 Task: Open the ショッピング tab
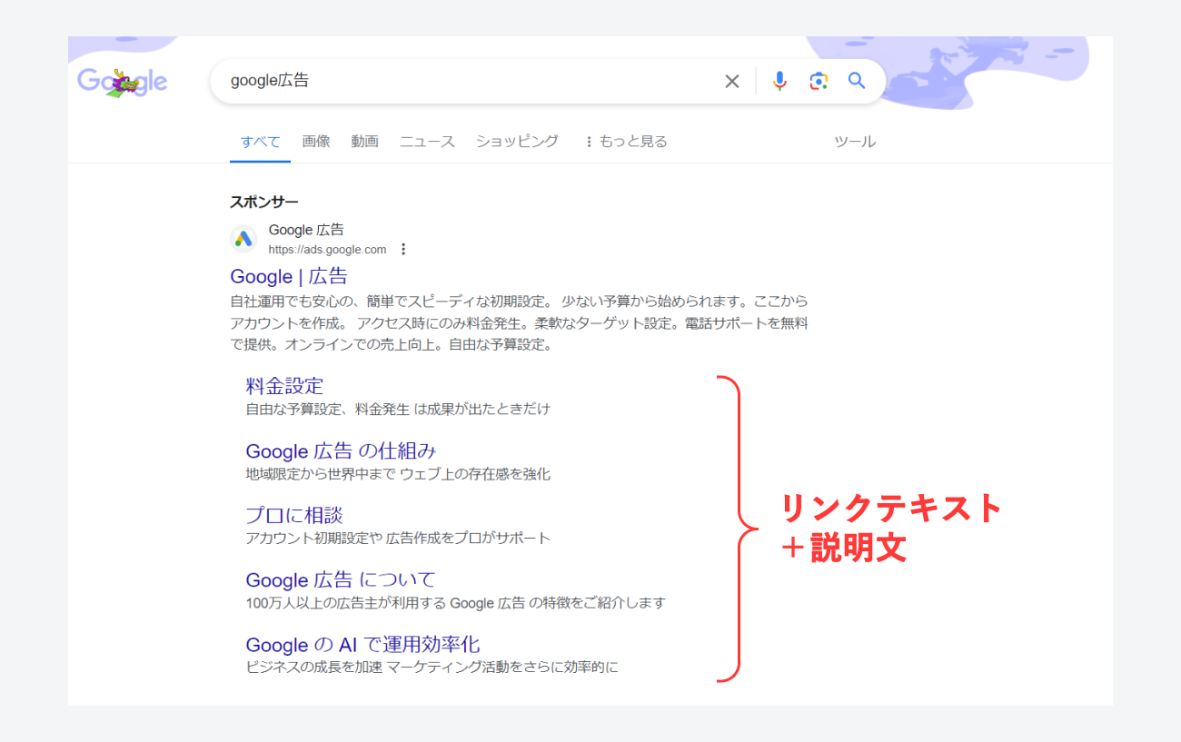517,142
